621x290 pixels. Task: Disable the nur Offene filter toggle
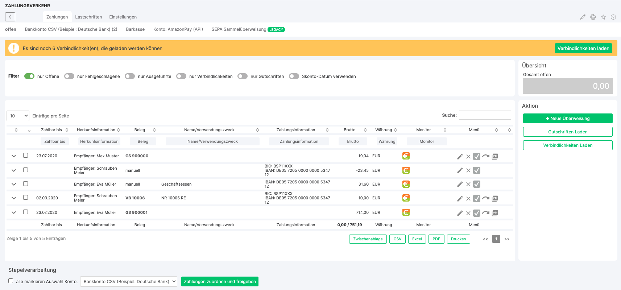[29, 76]
